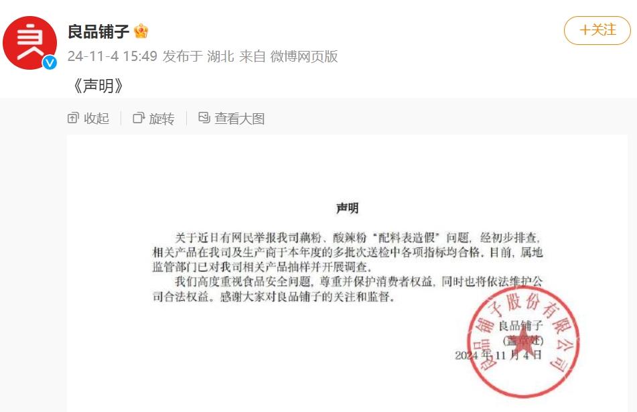Follow the account with +关注 button
Viewport: 637px width, 412px height.
tap(597, 30)
